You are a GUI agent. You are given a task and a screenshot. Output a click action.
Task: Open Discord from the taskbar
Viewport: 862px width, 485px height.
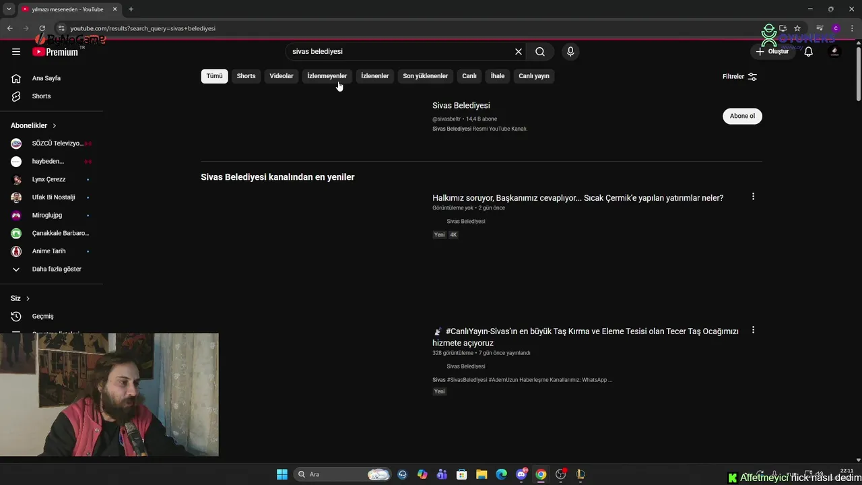[521, 474]
